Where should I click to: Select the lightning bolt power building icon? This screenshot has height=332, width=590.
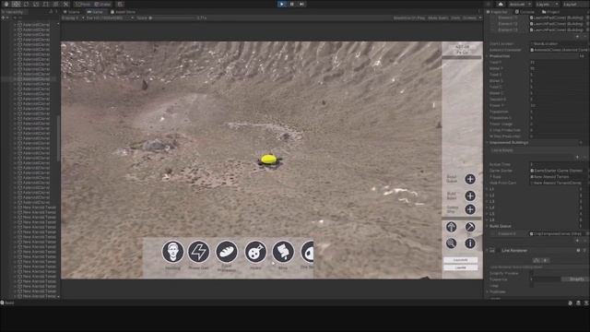pyautogui.click(x=199, y=252)
